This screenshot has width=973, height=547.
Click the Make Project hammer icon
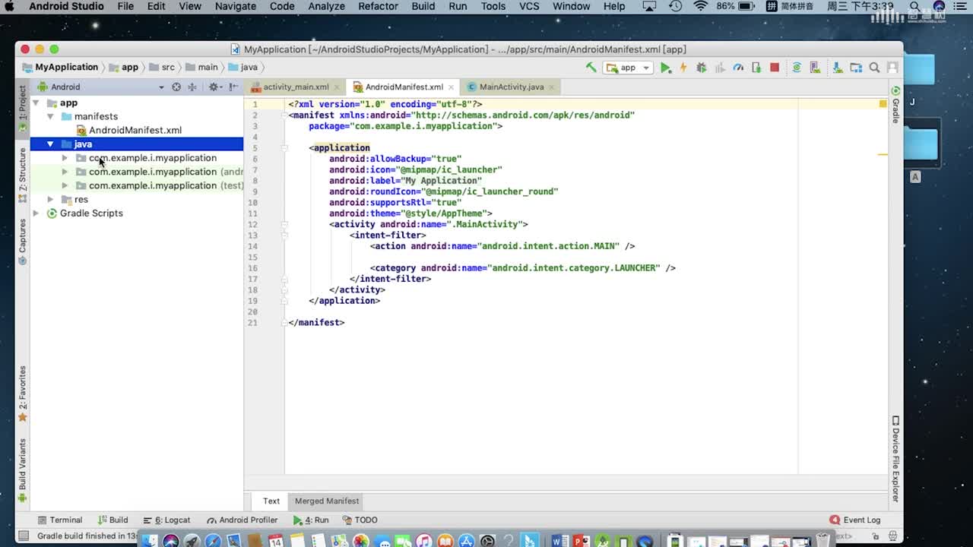(x=591, y=68)
